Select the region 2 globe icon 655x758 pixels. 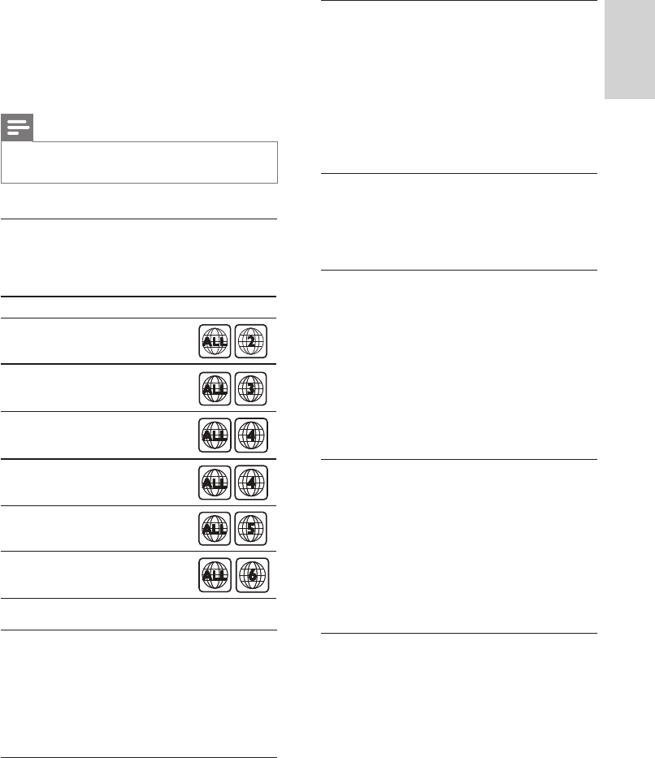tap(251, 341)
